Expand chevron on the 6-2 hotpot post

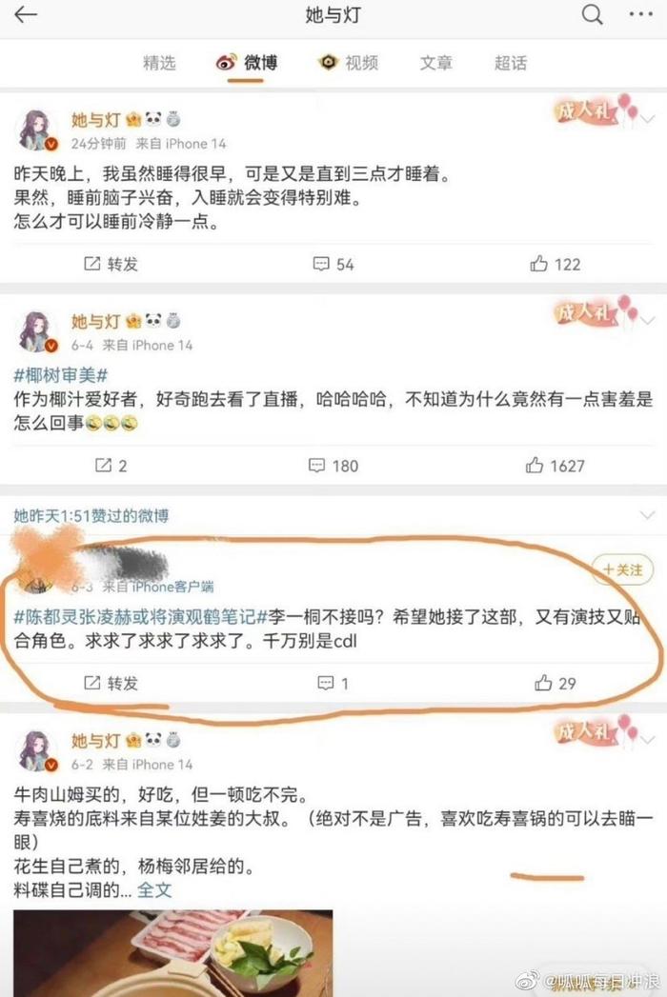pos(647,740)
